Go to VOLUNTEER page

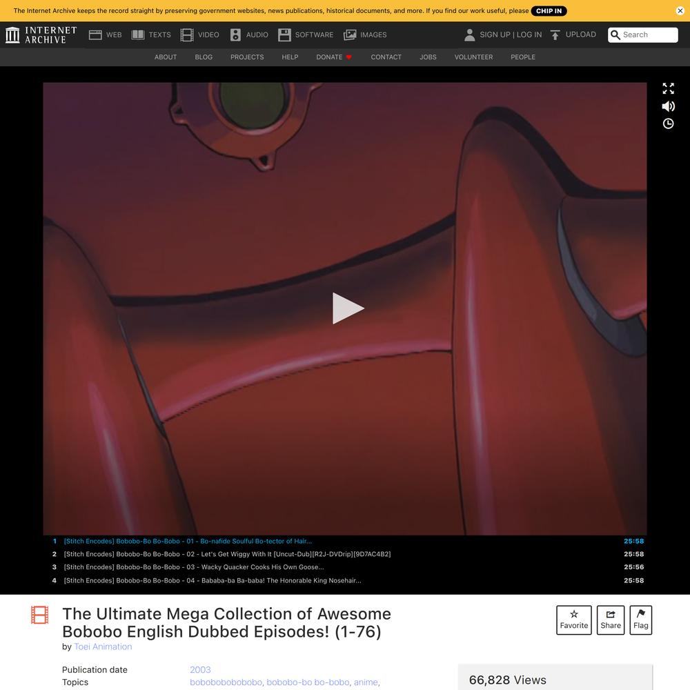pyautogui.click(x=473, y=57)
